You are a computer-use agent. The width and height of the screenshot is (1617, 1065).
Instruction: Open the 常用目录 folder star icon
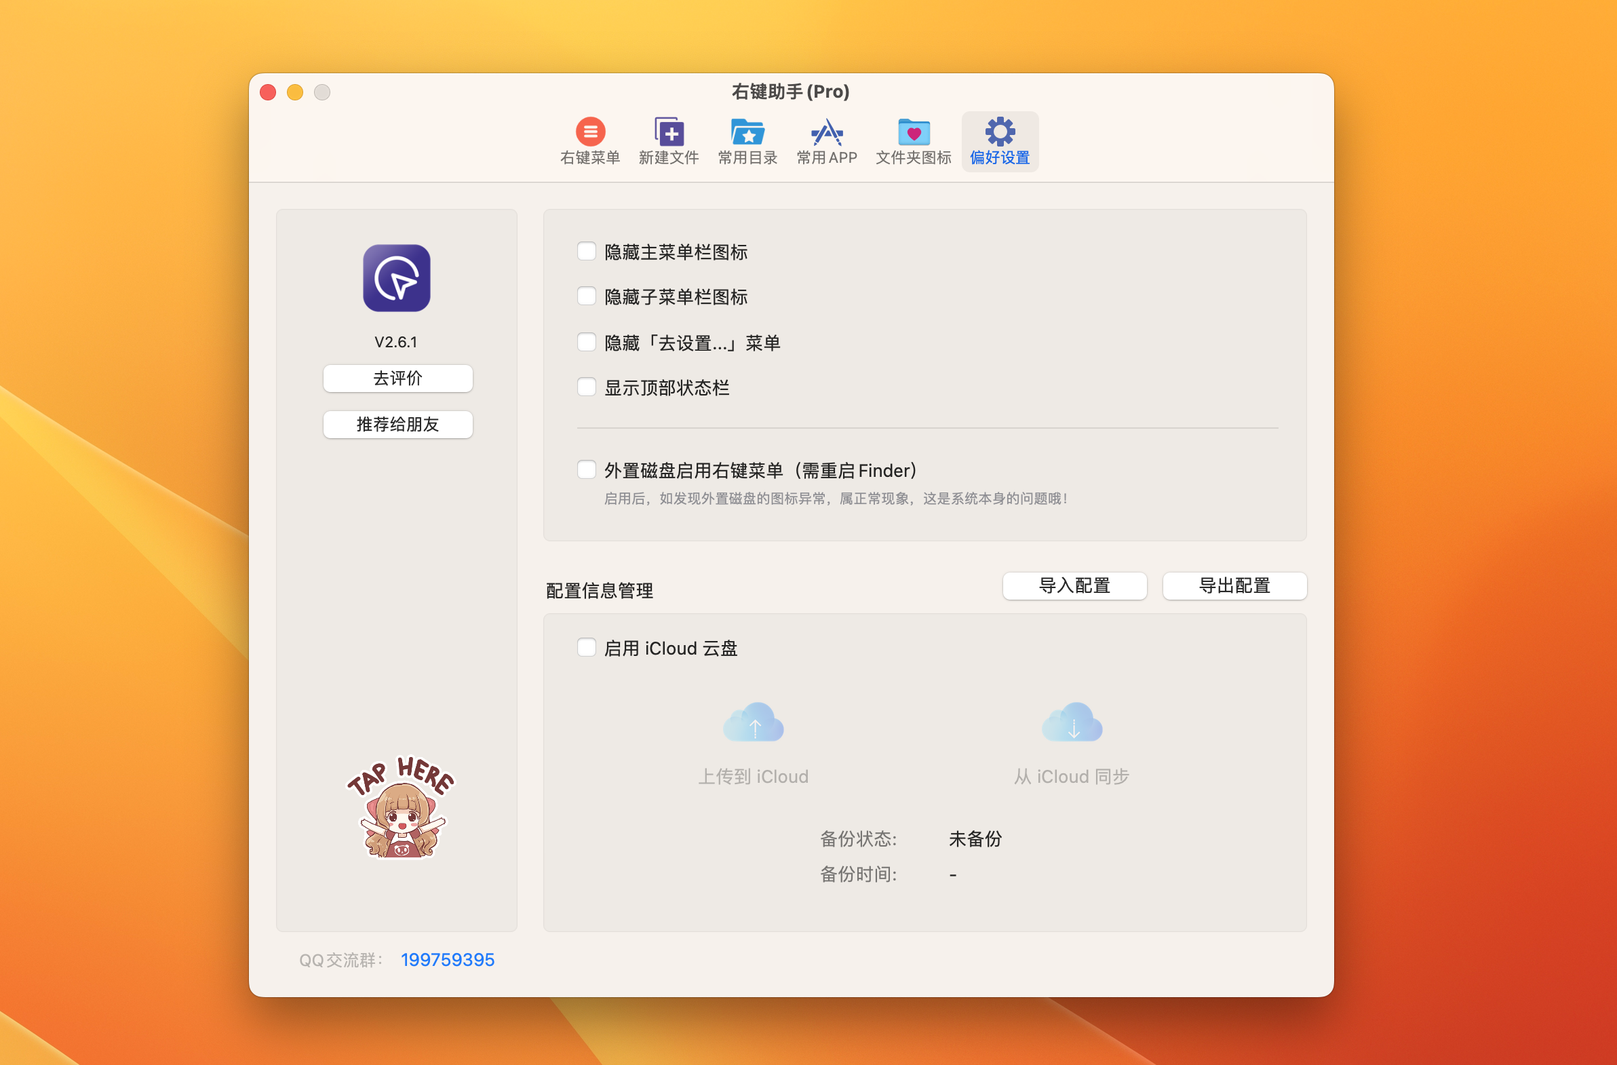point(747,132)
